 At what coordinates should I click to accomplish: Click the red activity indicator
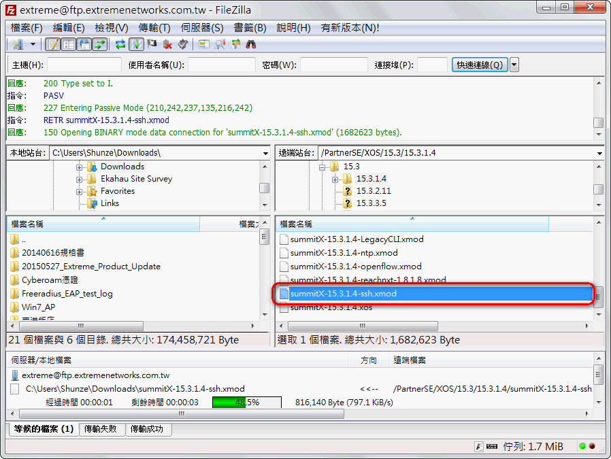(592, 446)
